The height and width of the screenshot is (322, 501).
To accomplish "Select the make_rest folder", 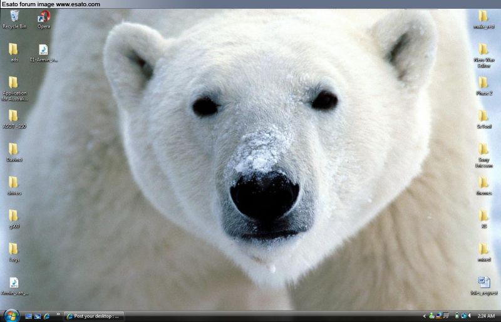I will [x=483, y=20].
